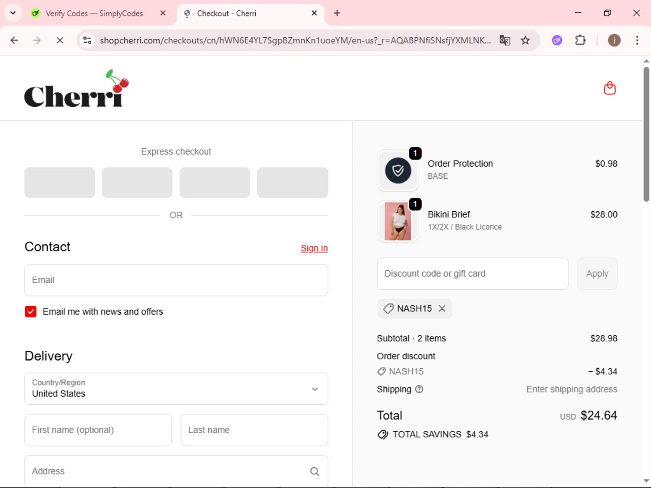Open the Extensions puzzle icon
Viewport: 651px width, 488px height.
pos(580,40)
